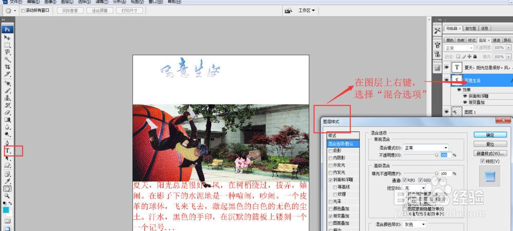This screenshot has width=513, height=231.
Task: Open the Layer Comps dock icon
Action: point(438,68)
